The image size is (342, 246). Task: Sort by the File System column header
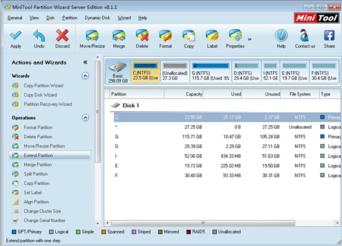click(x=300, y=94)
